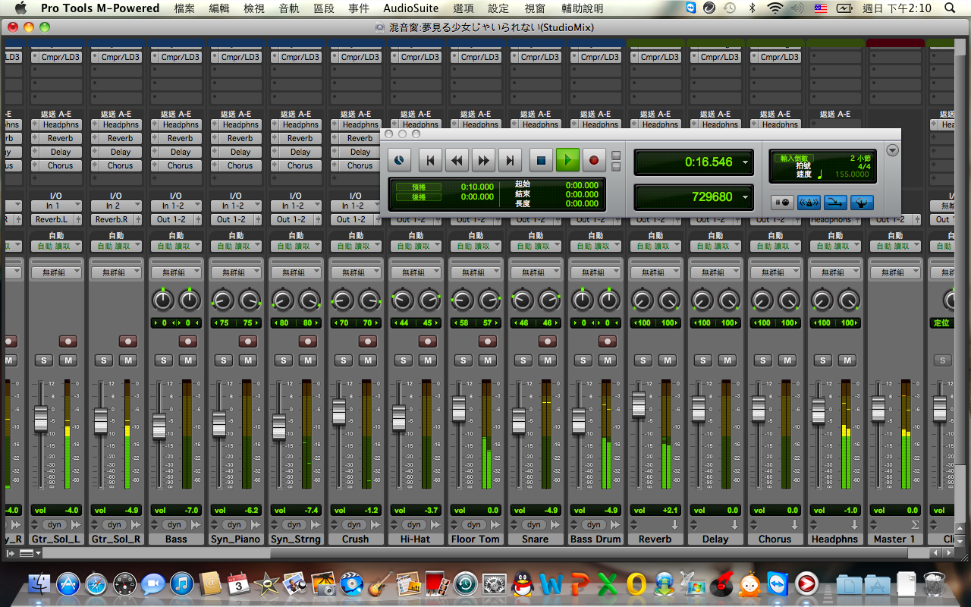Viewport: 971px width, 607px height.
Task: Click the Play button in the transport
Action: click(x=567, y=160)
